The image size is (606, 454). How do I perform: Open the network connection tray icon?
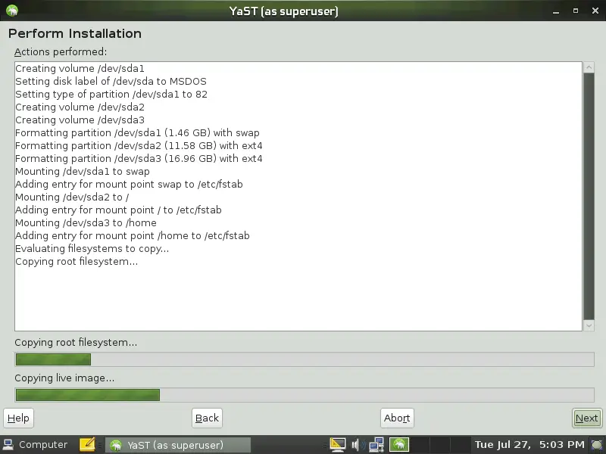[x=376, y=445]
